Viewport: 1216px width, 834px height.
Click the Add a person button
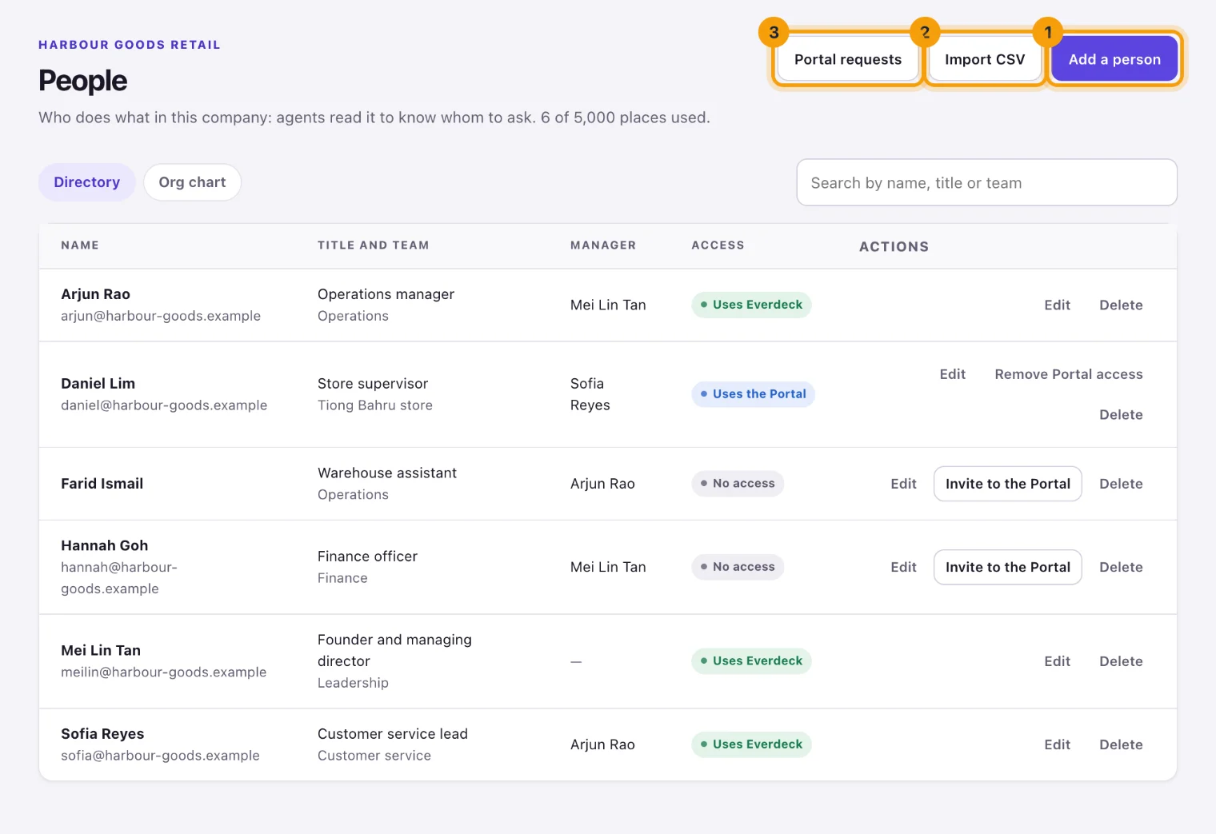pos(1114,59)
